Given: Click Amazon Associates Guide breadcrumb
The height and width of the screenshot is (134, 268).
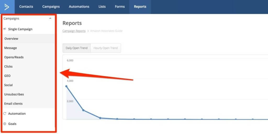Looking at the screenshot, I should pos(106,31).
